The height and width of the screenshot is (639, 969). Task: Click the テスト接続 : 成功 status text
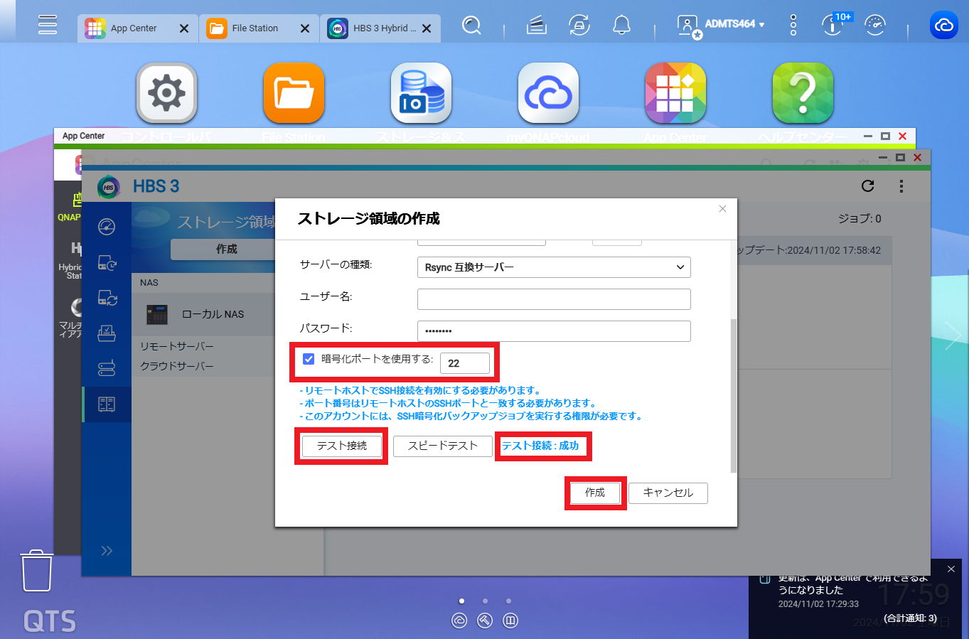coord(540,446)
